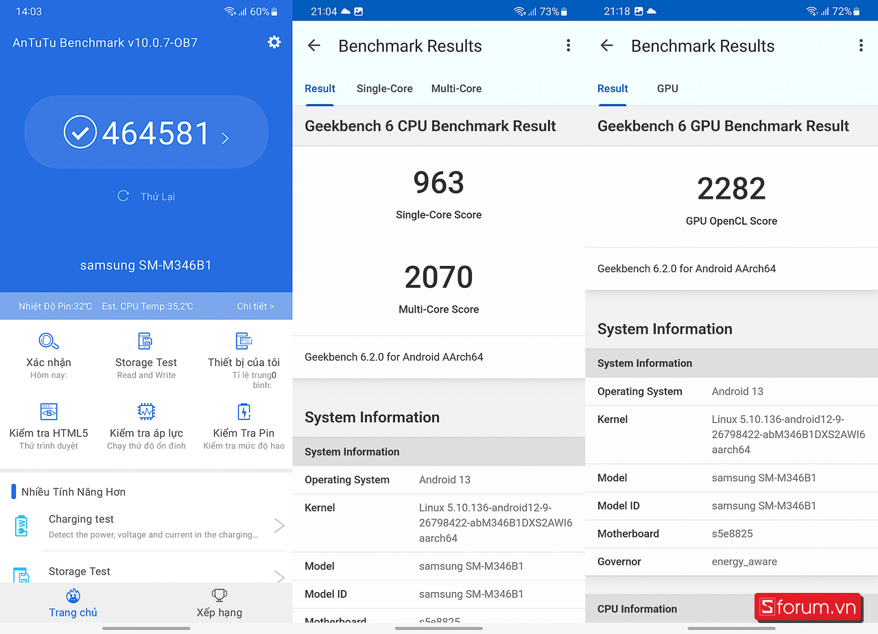Tap energy_aware Governor value

[x=744, y=562]
